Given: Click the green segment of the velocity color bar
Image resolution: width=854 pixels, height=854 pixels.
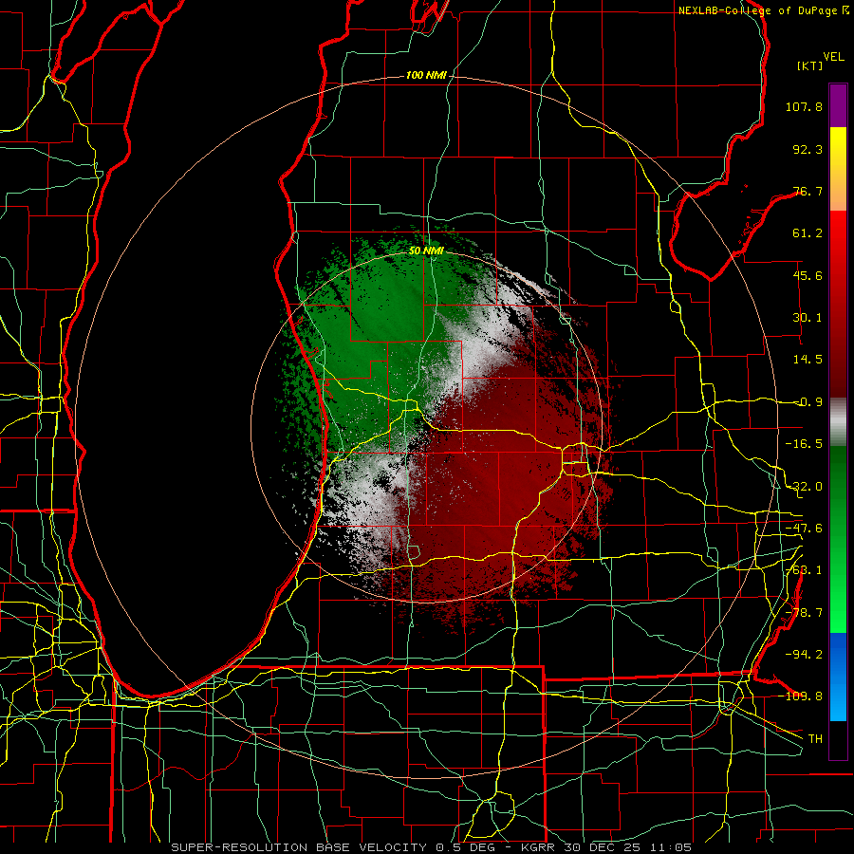Looking at the screenshot, I should point(838,539).
